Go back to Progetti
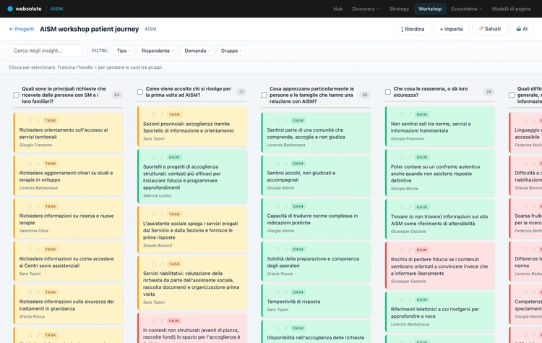Screen dimensions: 542x343 (22, 29)
